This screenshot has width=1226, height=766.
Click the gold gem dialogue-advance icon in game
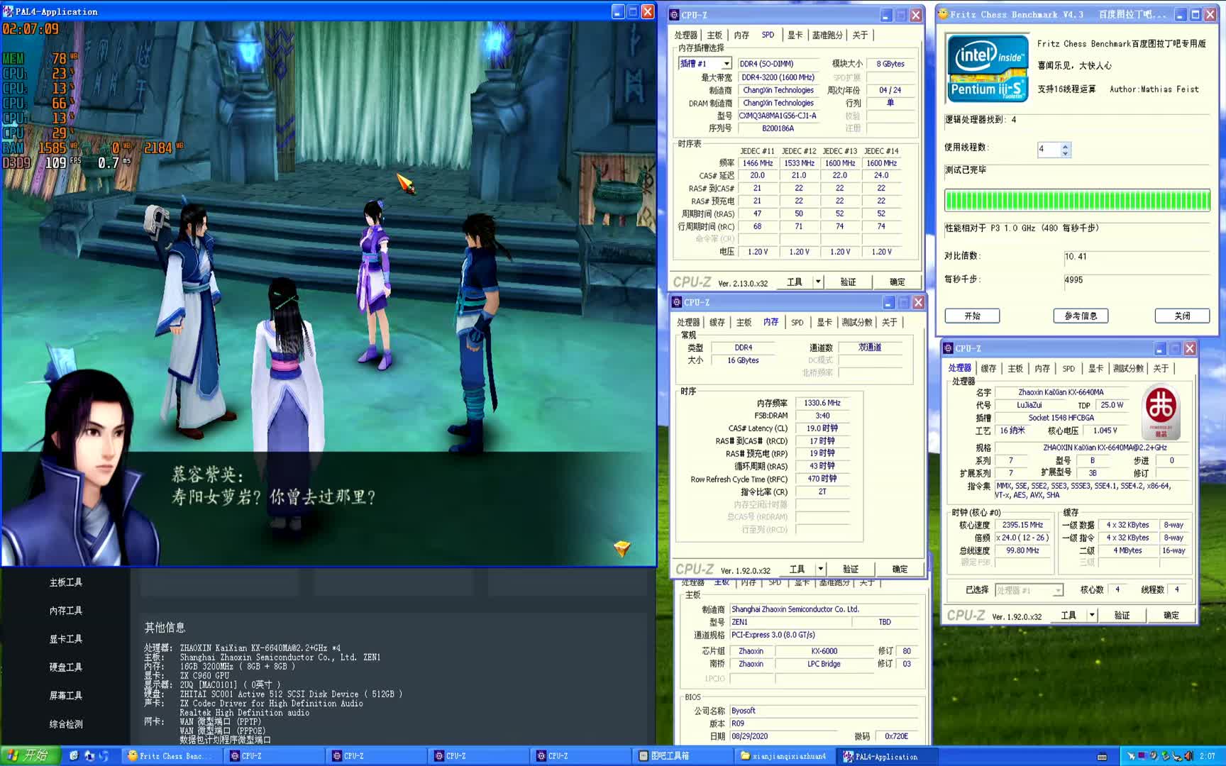(x=622, y=548)
